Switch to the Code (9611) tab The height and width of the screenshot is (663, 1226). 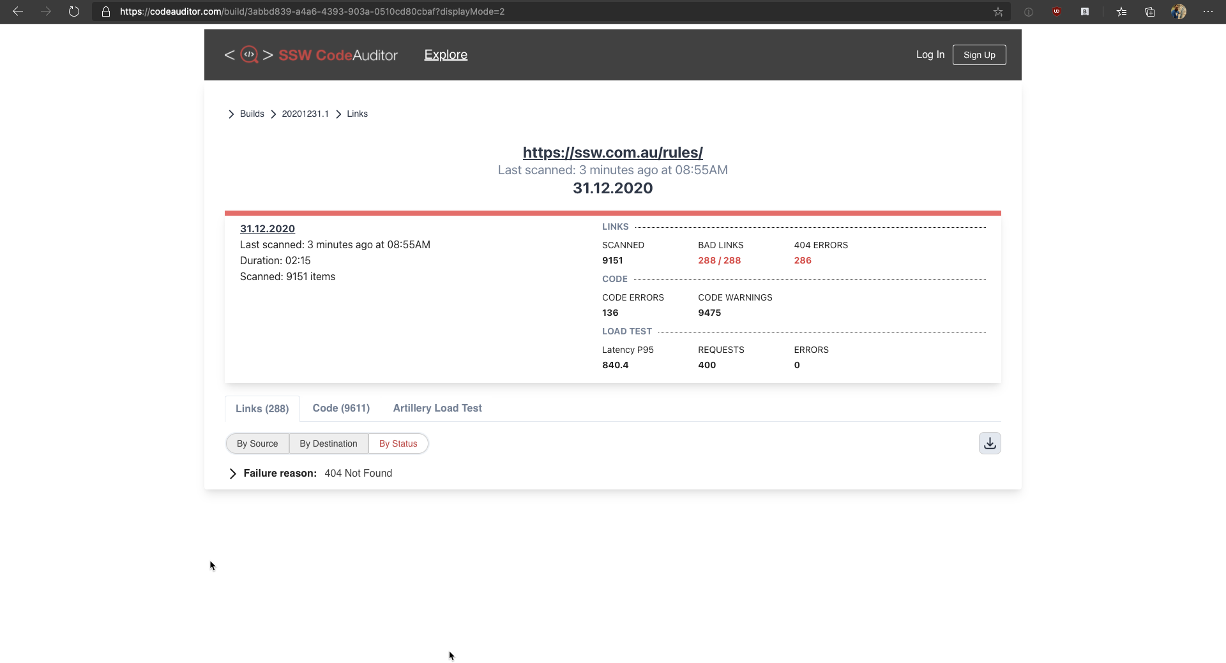tap(340, 408)
